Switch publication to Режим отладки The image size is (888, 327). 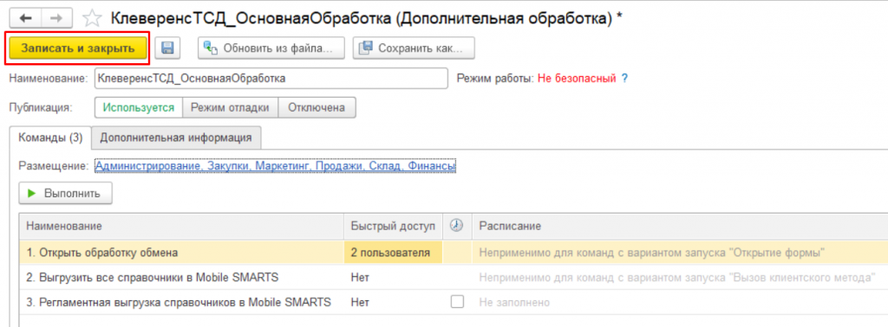click(x=231, y=108)
